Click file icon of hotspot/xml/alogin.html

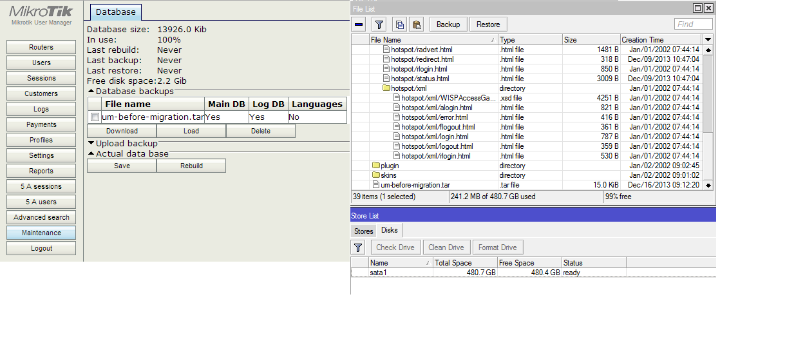[397, 108]
